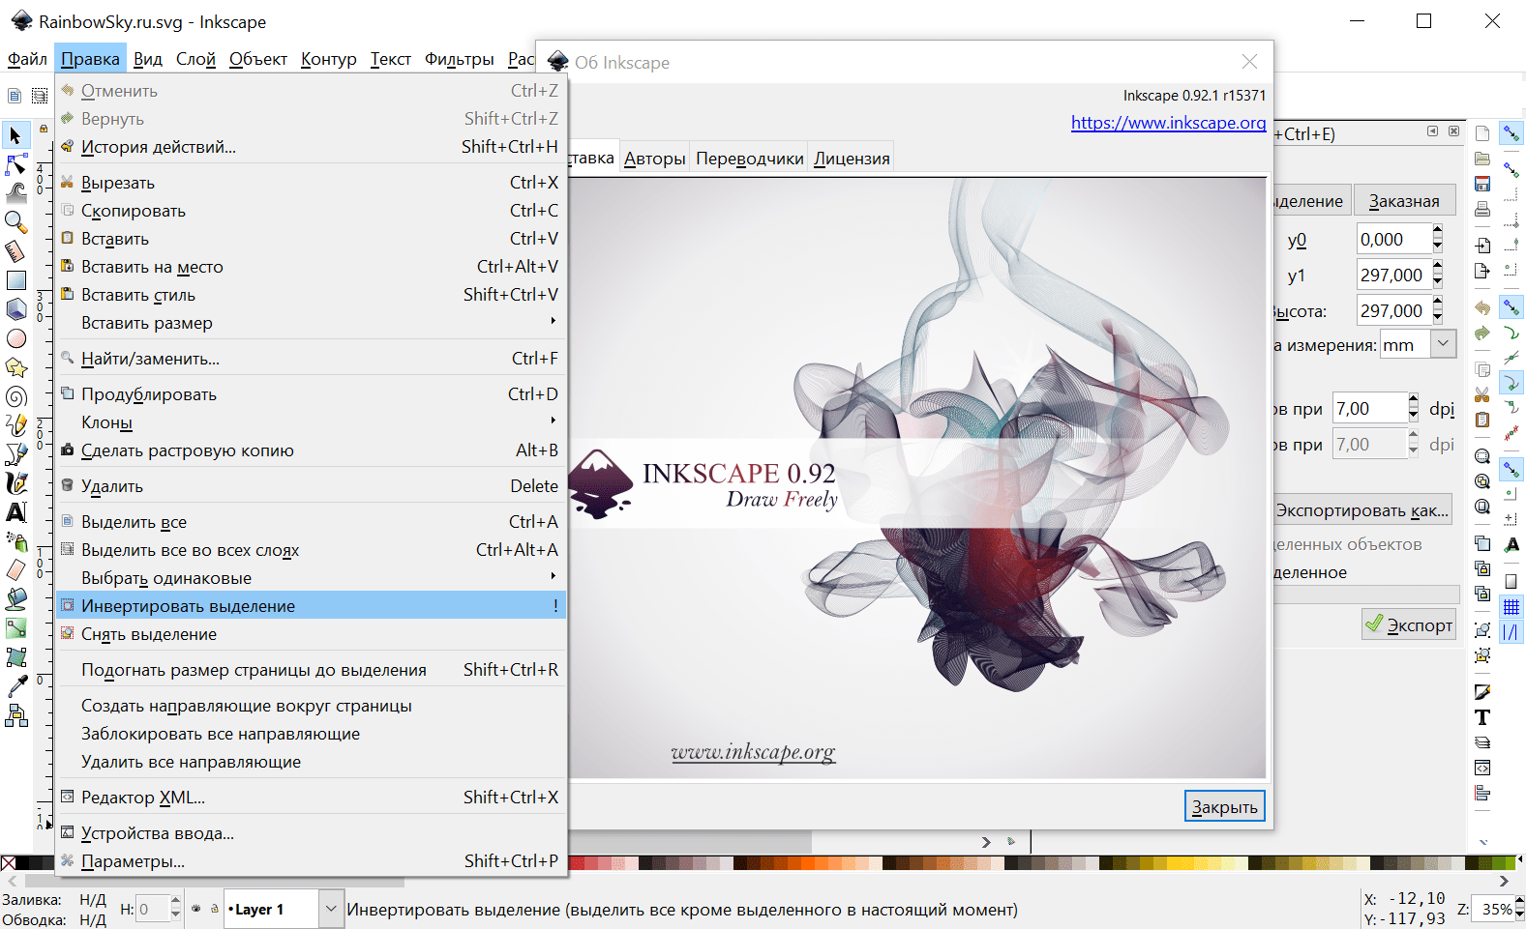Screen dimensions: 1526x929
Task: Toggle snap to guides button
Action: 1511,632
